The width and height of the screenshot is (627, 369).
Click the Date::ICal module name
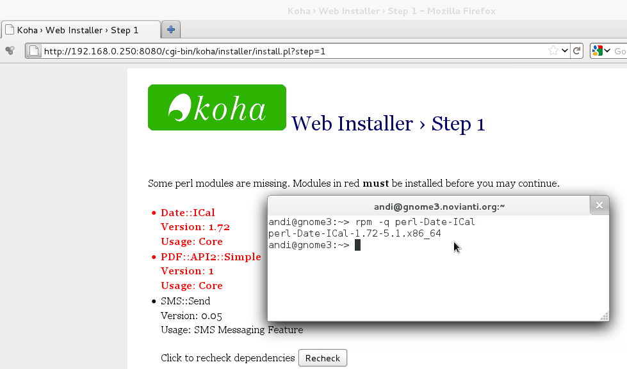click(x=188, y=212)
